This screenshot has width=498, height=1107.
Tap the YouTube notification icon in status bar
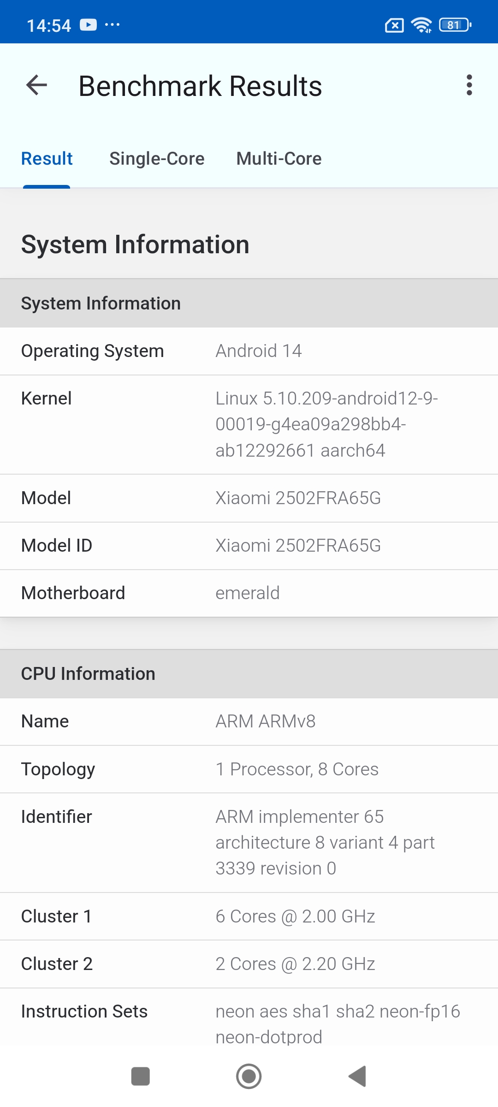[89, 25]
